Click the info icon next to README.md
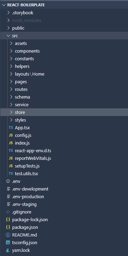This screenshot has width=128, height=256. [x=8, y=235]
